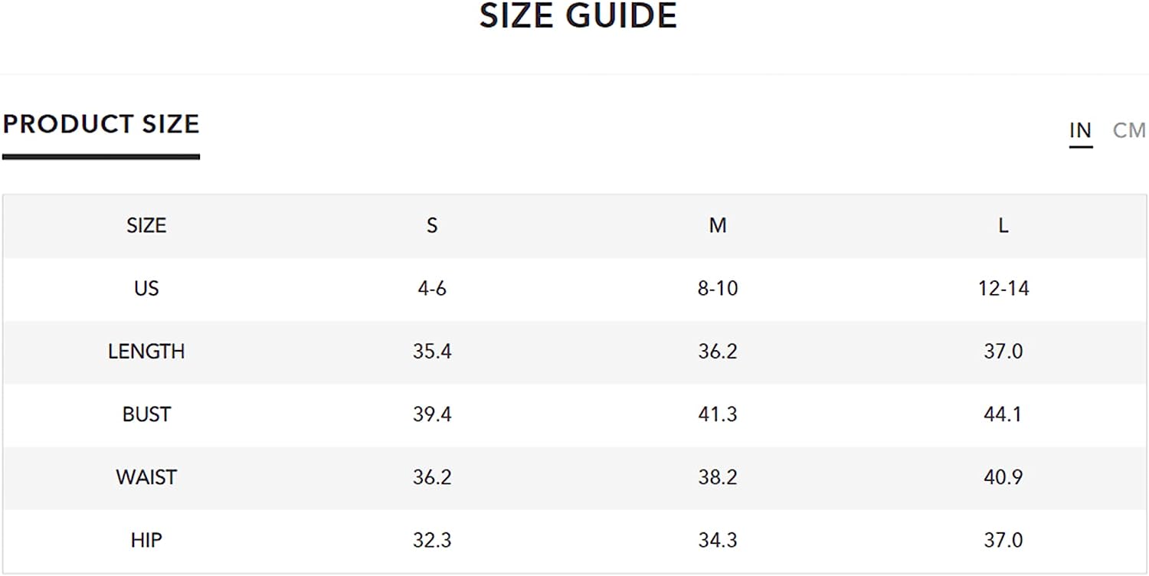The height and width of the screenshot is (576, 1149).
Task: Select the M size column header
Action: point(718,225)
